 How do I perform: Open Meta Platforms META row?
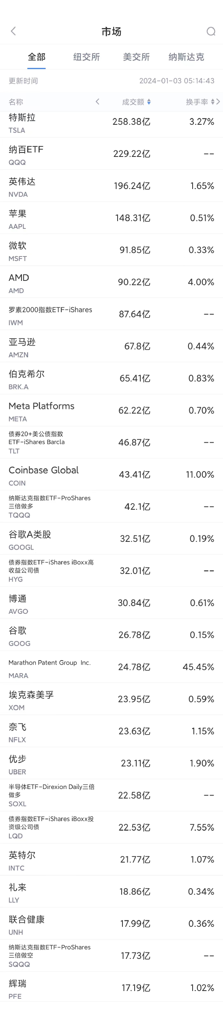coord(111,411)
